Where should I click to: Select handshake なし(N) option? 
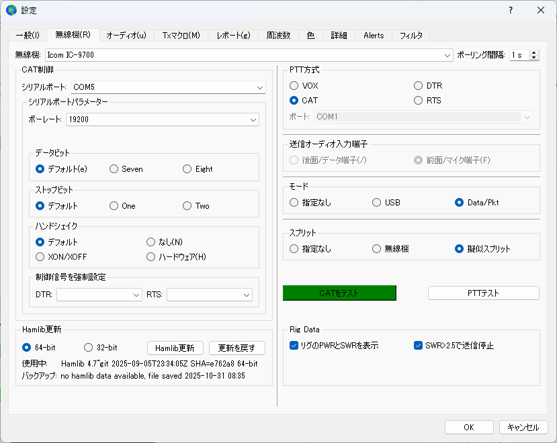(165, 242)
